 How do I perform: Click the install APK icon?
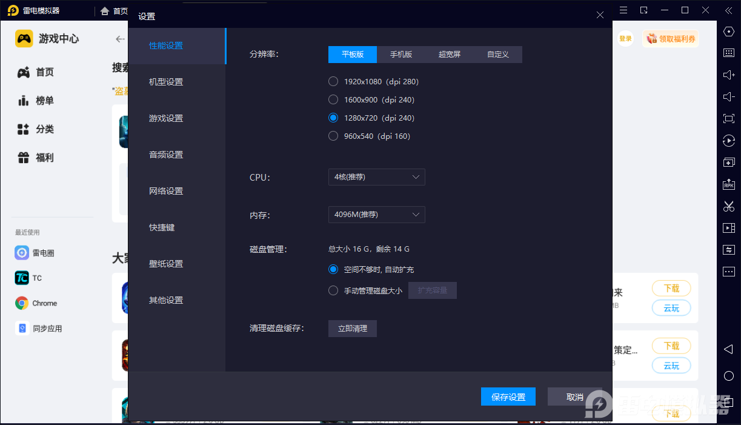point(729,184)
